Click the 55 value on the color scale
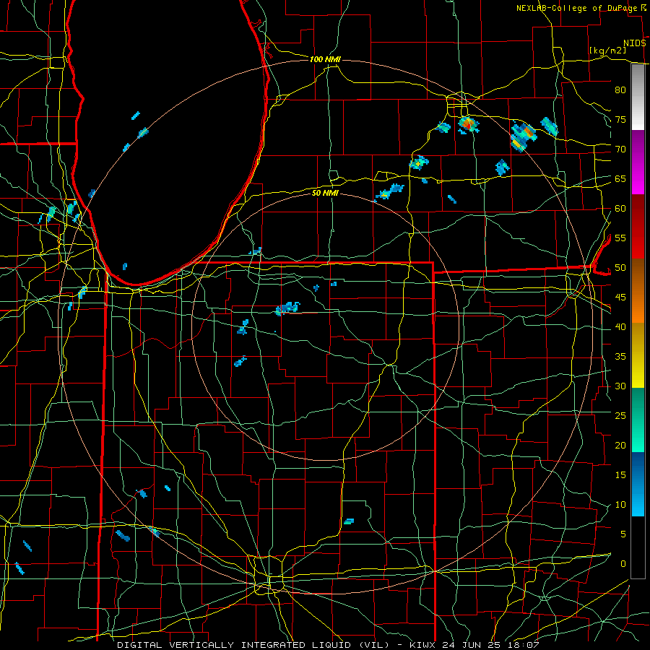This screenshot has width=650, height=650. click(x=620, y=238)
